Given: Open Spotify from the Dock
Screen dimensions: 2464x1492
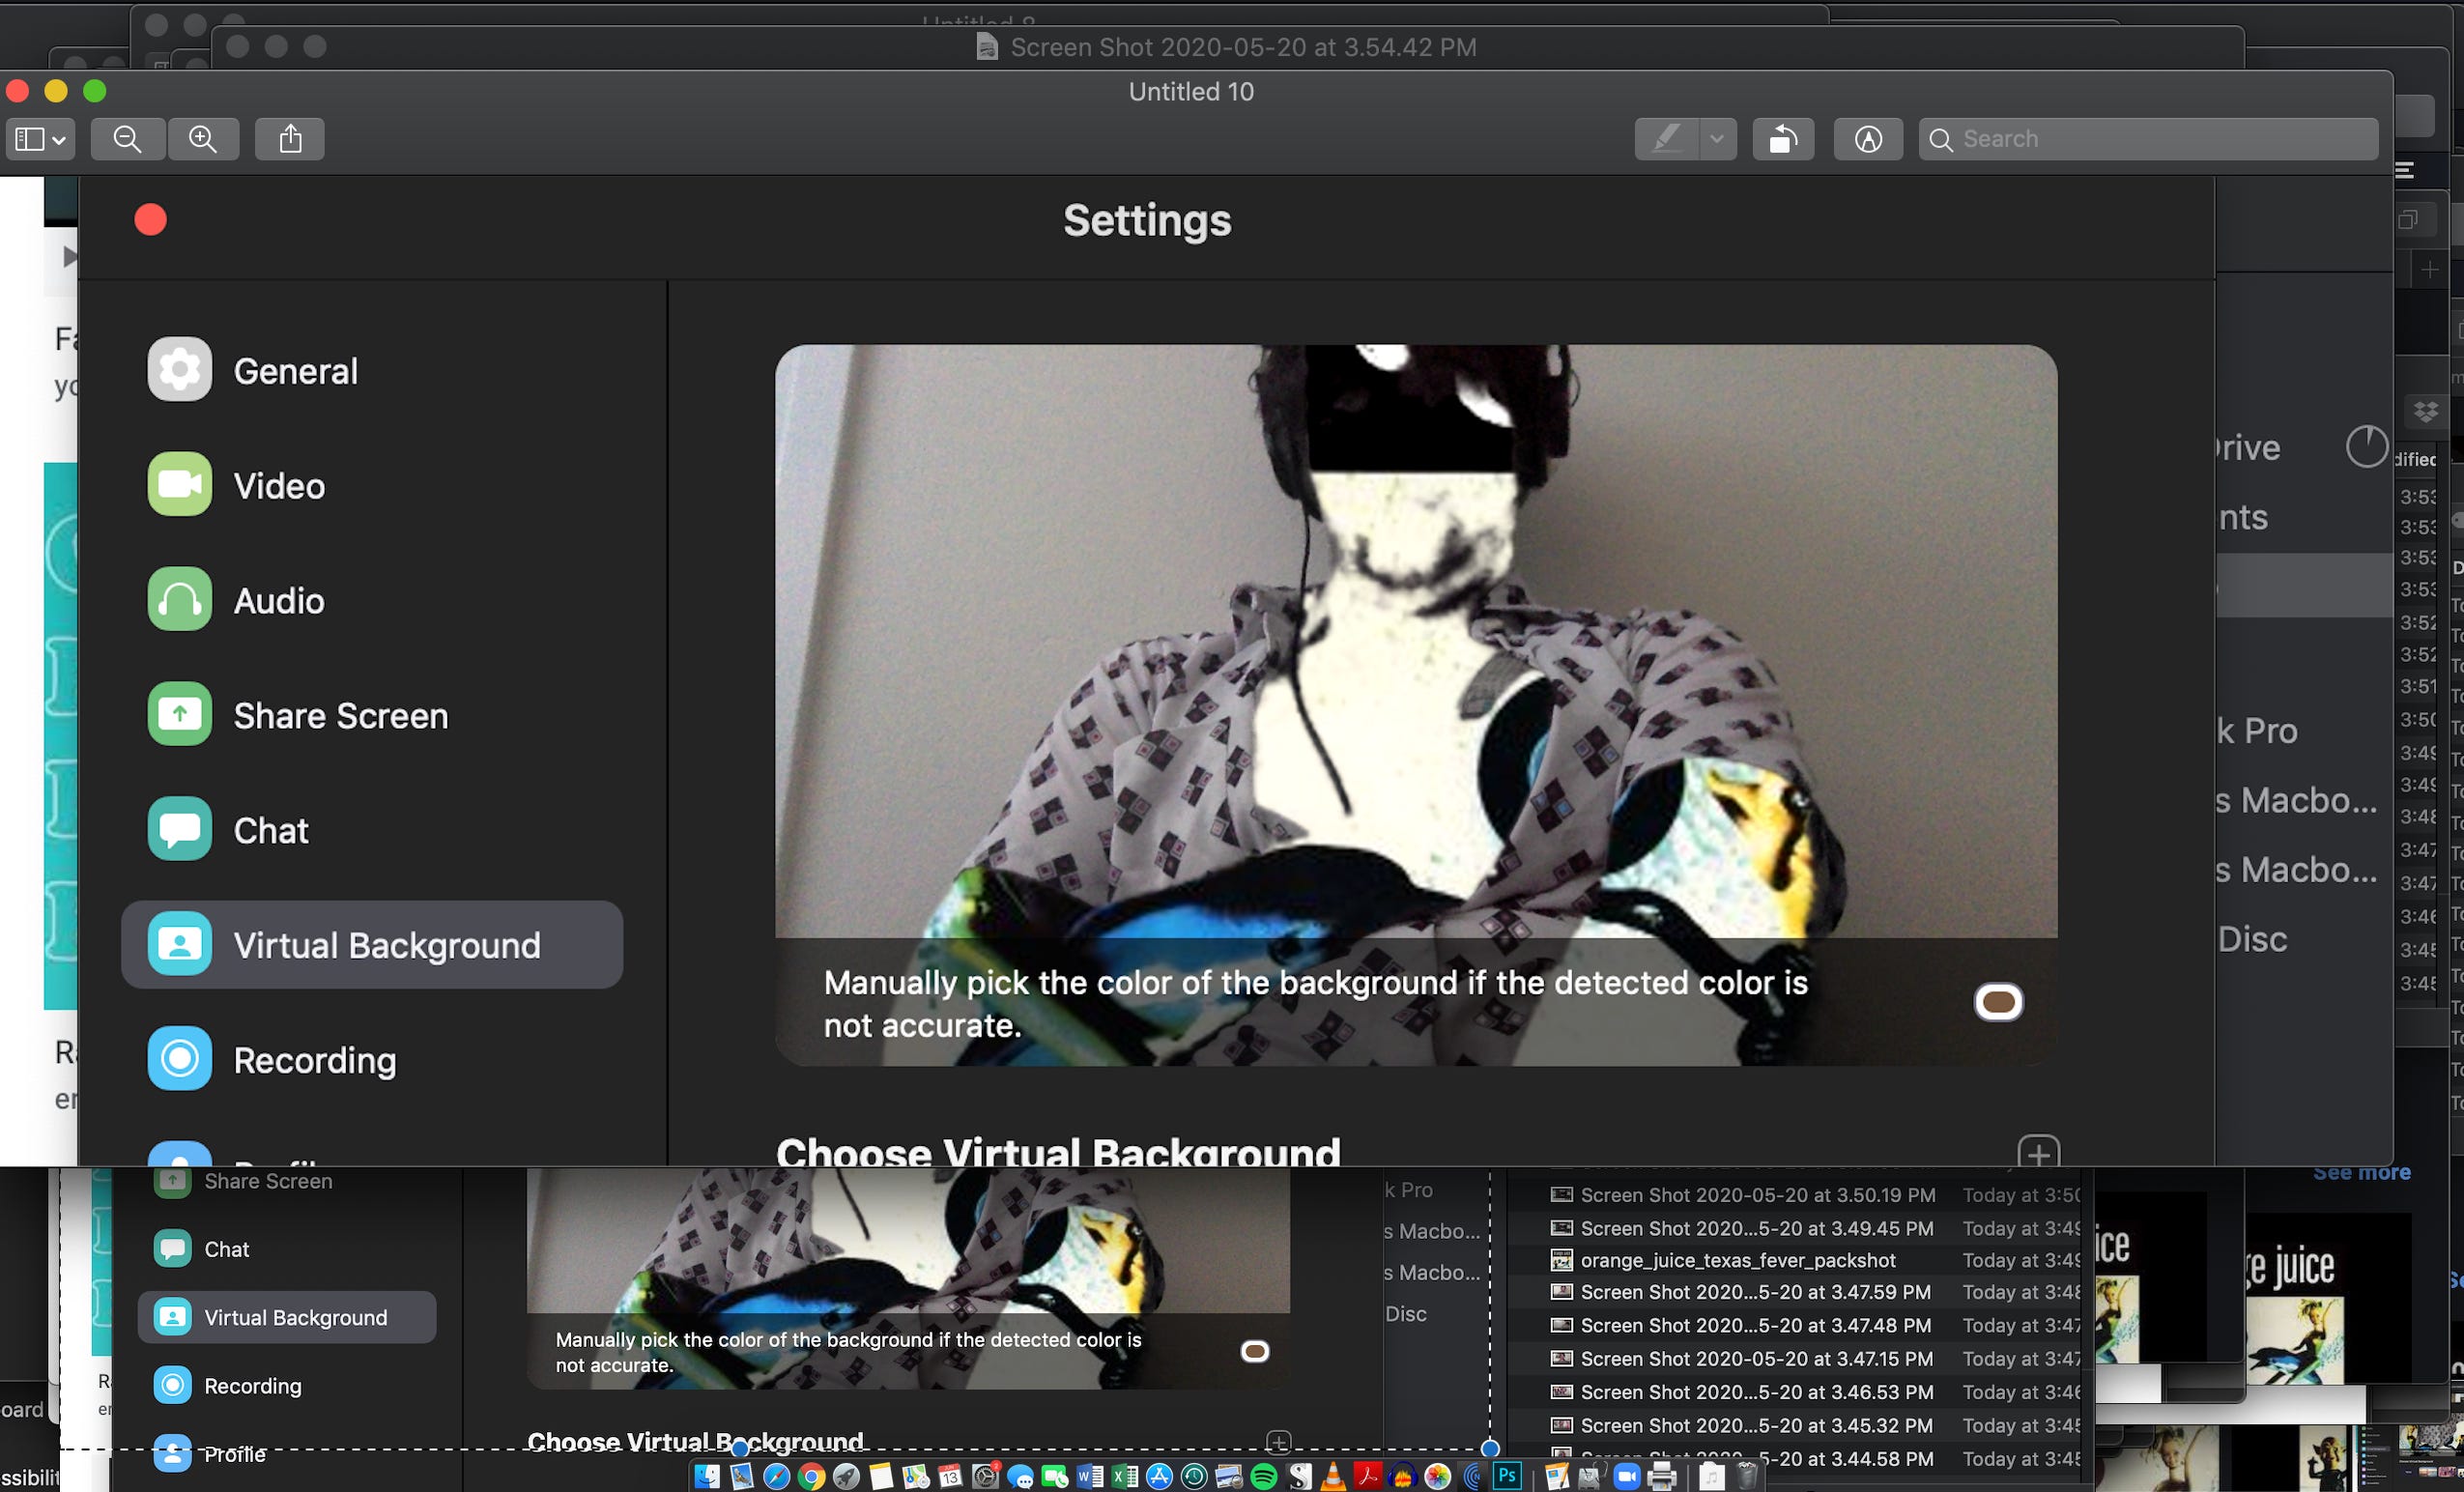Looking at the screenshot, I should point(1264,1476).
